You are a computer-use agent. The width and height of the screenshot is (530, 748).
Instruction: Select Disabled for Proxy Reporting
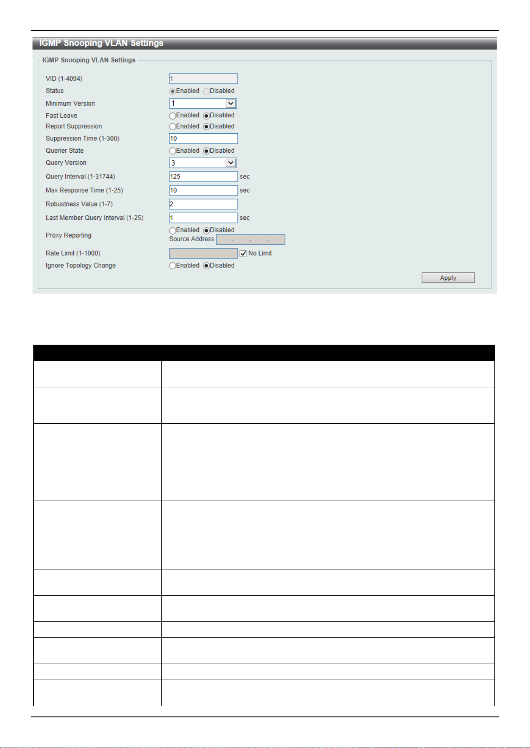[x=206, y=231]
